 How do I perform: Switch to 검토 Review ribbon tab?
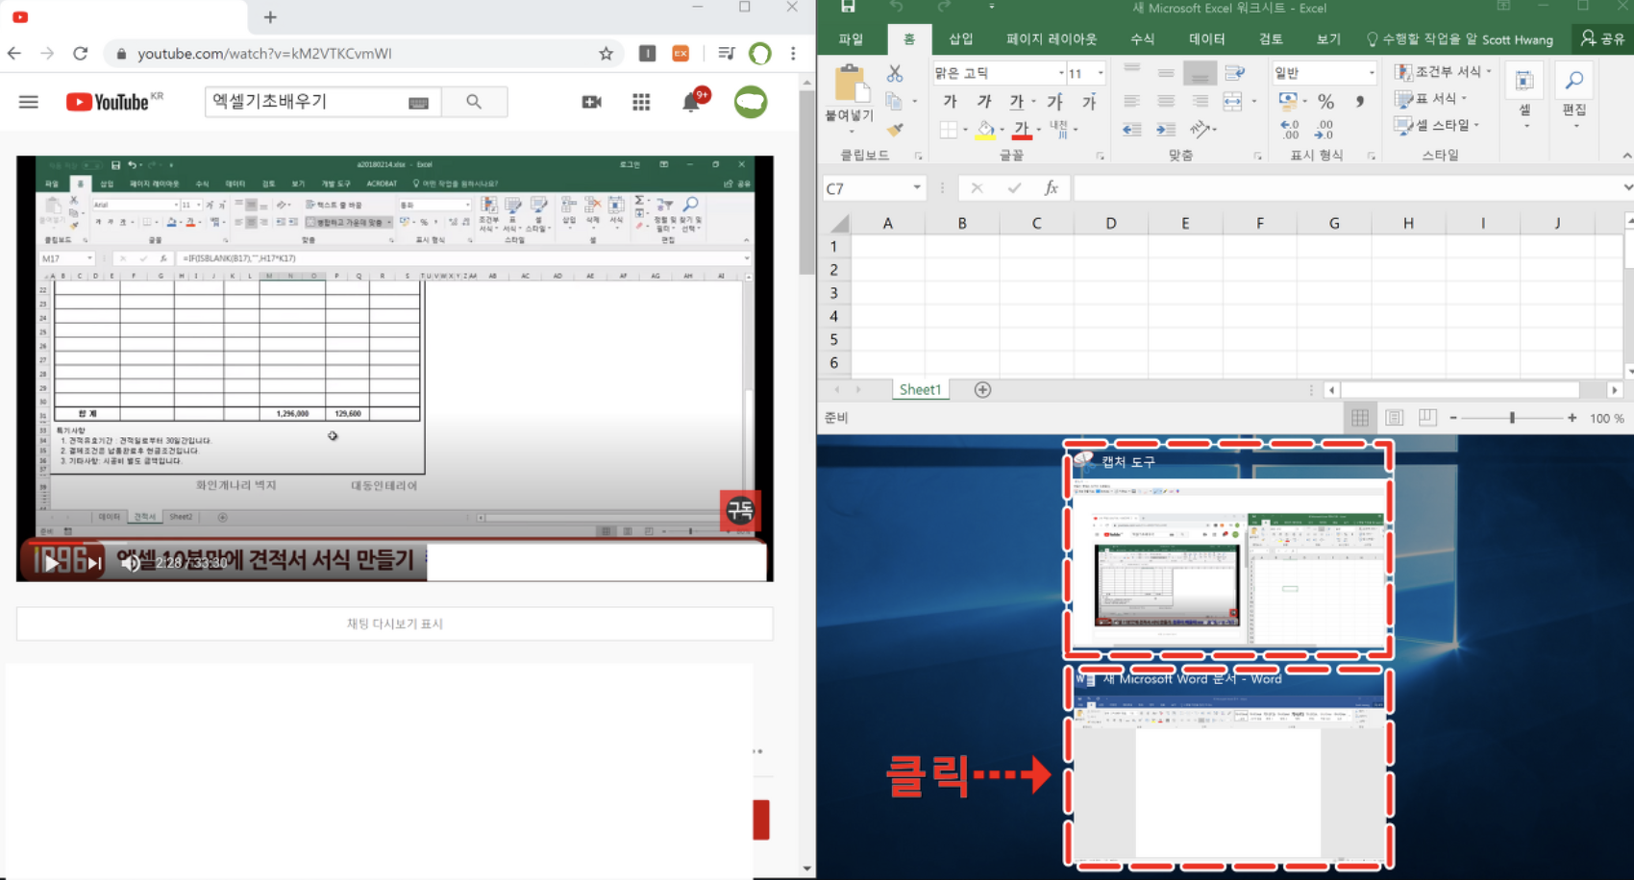click(x=1271, y=39)
